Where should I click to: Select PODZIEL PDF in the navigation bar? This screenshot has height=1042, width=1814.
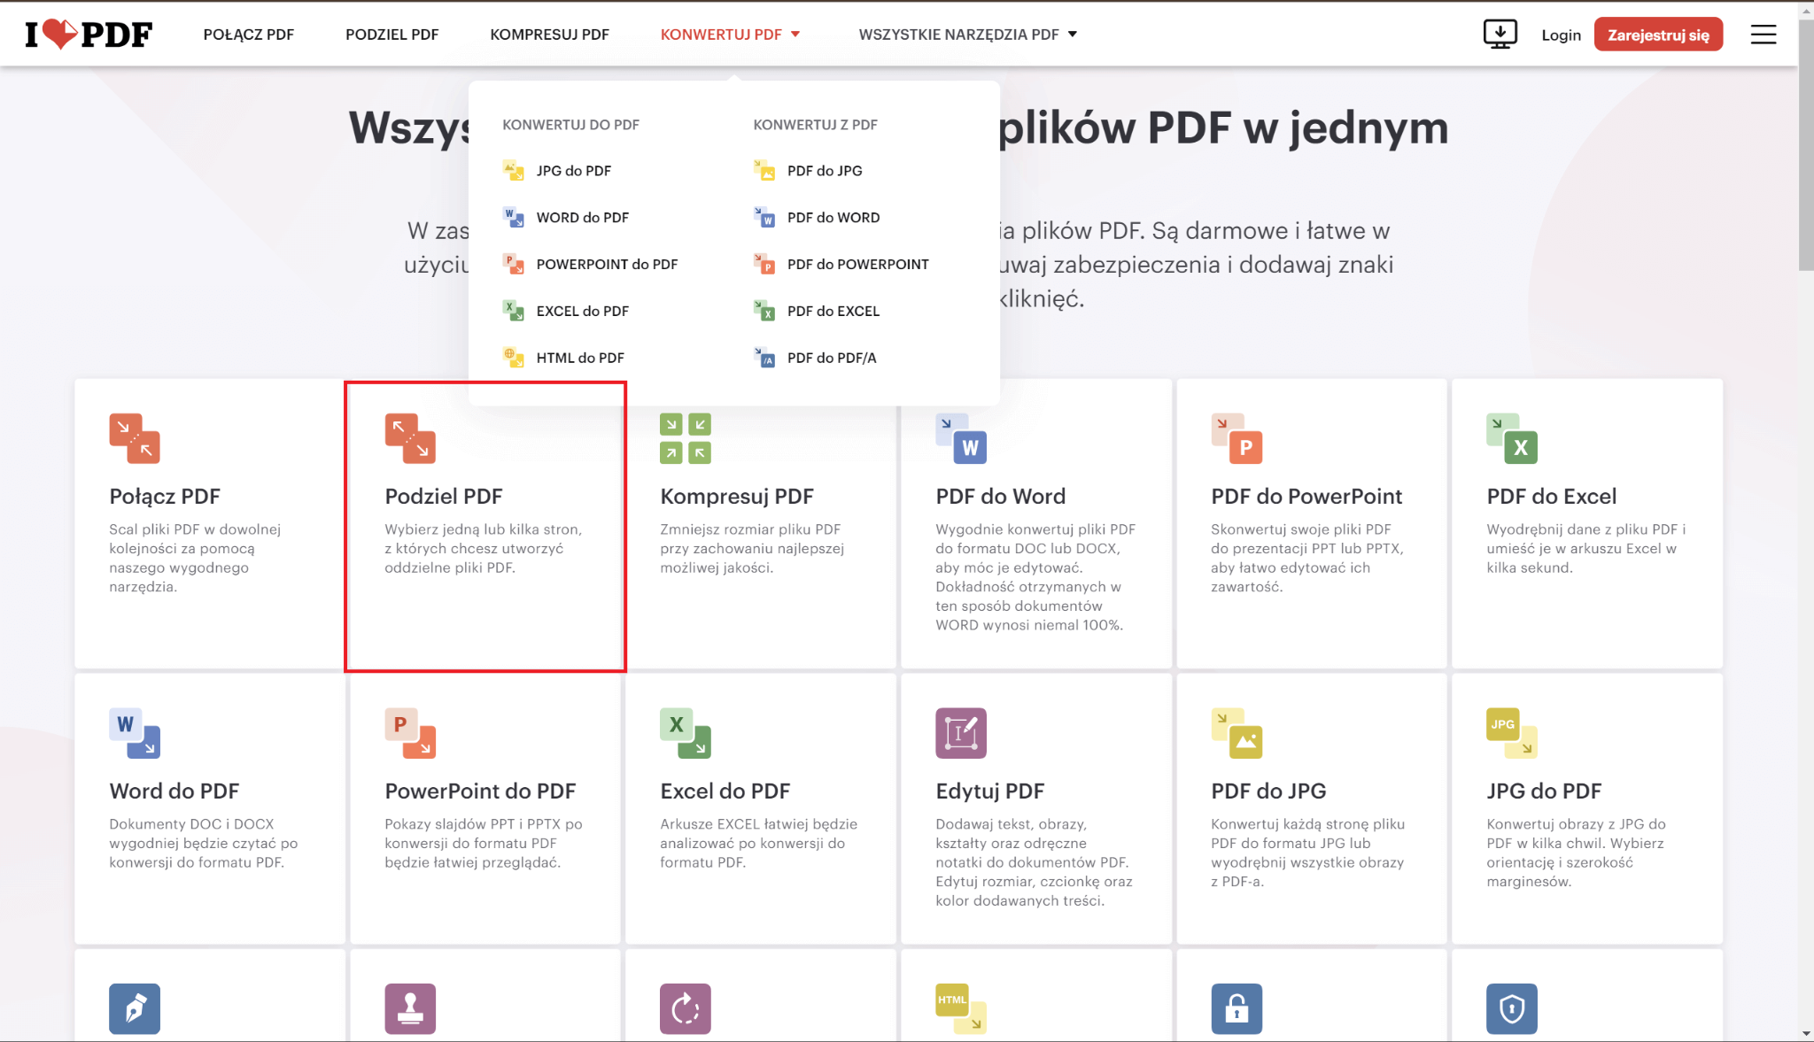[x=391, y=34]
